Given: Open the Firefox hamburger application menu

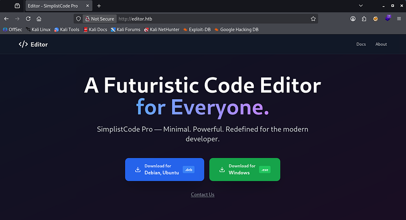Looking at the screenshot, I should pyautogui.click(x=399, y=19).
